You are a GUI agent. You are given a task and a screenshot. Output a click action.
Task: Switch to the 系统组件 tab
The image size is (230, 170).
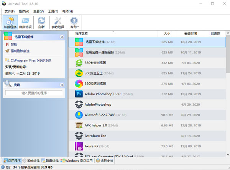[31, 161]
